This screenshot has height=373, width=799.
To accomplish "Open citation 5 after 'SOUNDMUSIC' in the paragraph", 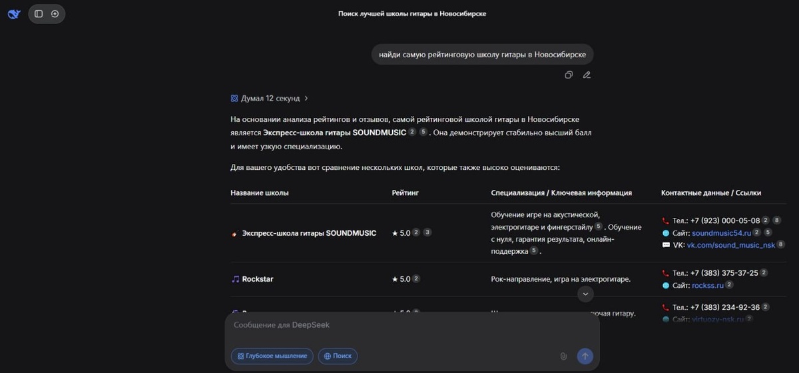I will click(423, 133).
